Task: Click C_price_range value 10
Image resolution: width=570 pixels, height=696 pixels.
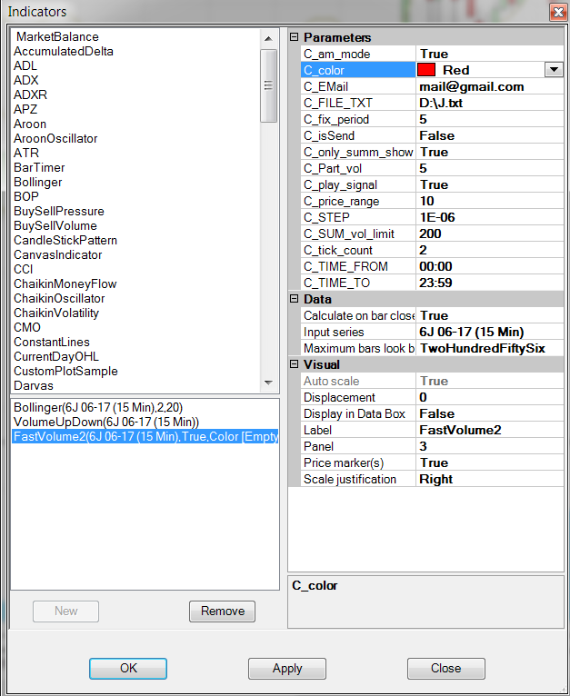Action: pos(490,201)
